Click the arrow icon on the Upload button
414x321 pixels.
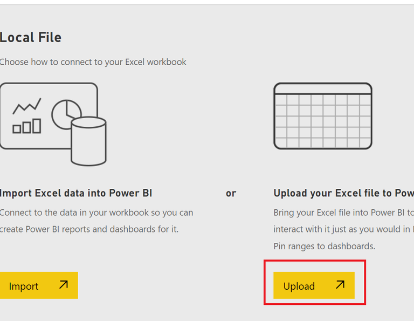(340, 285)
